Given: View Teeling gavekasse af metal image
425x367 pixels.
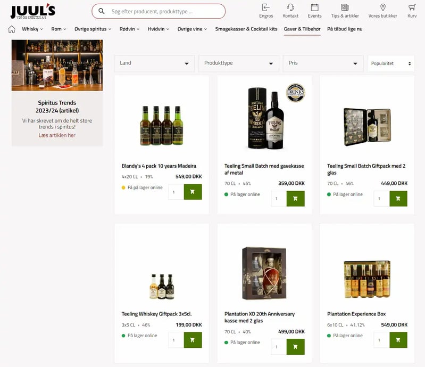Looking at the screenshot, I should point(266,118).
